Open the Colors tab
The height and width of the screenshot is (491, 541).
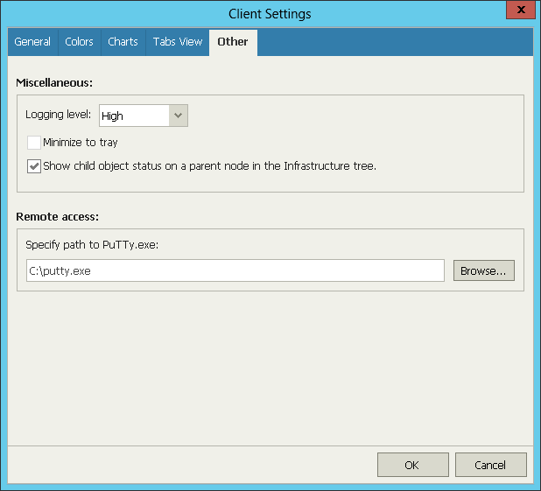(80, 42)
